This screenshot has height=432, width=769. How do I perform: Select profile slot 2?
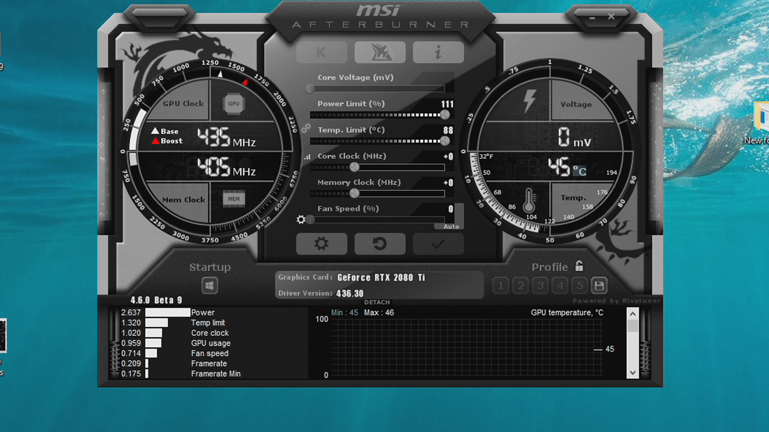tap(521, 286)
